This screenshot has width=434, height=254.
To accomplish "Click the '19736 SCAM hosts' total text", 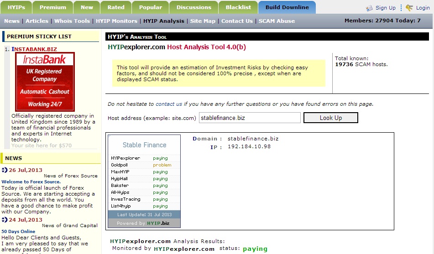I will (x=361, y=64).
